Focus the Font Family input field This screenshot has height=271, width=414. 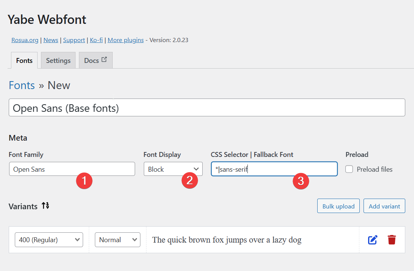pos(72,169)
